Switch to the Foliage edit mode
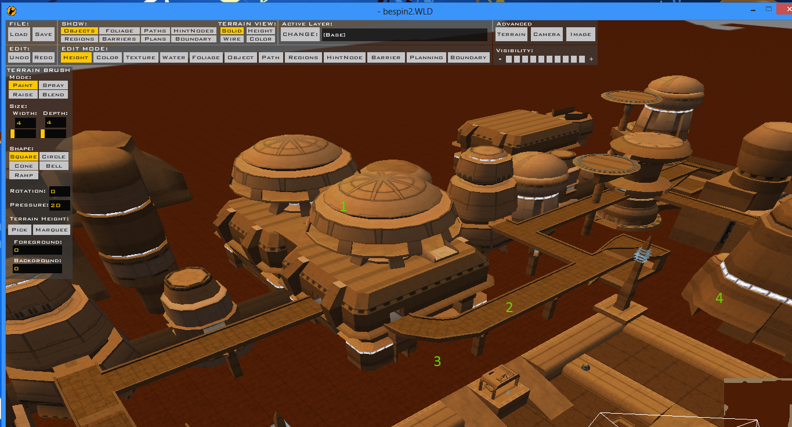Screen dimensions: 792x427 (x=206, y=57)
